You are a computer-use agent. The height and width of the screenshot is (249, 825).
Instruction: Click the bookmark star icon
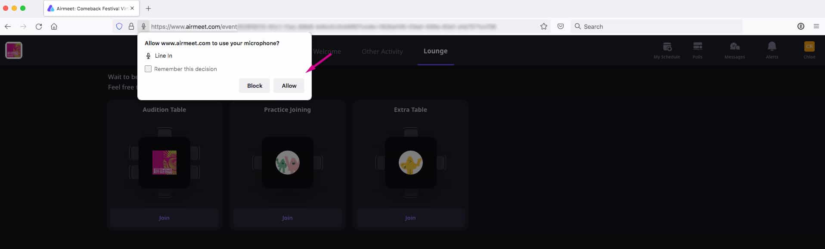point(544,26)
